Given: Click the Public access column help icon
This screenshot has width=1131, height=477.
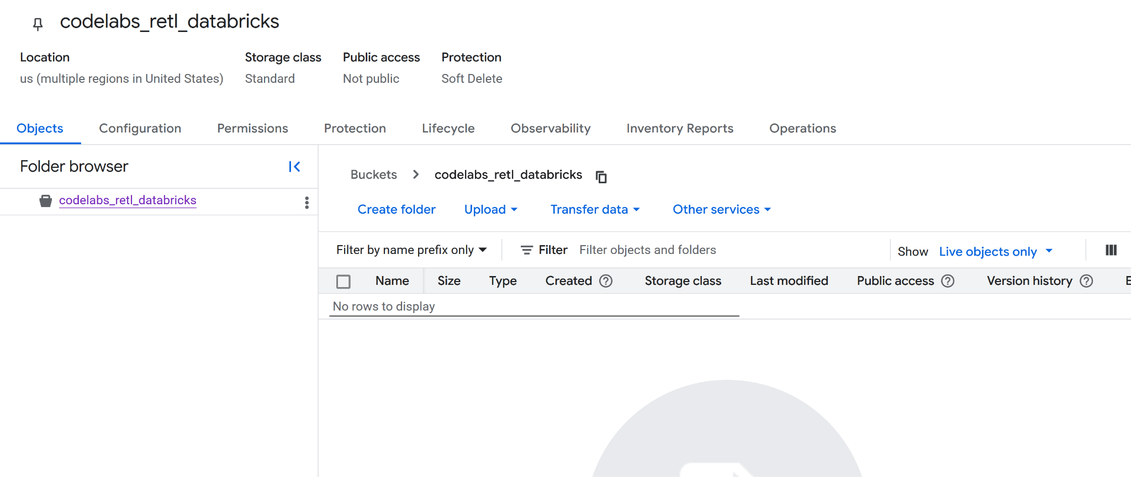Looking at the screenshot, I should click(x=948, y=281).
